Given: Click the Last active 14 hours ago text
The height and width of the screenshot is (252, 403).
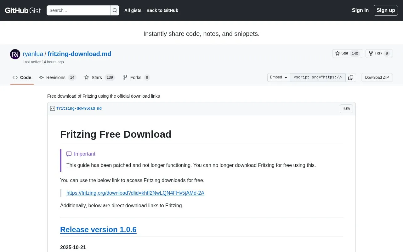Looking at the screenshot, I should (x=43, y=62).
